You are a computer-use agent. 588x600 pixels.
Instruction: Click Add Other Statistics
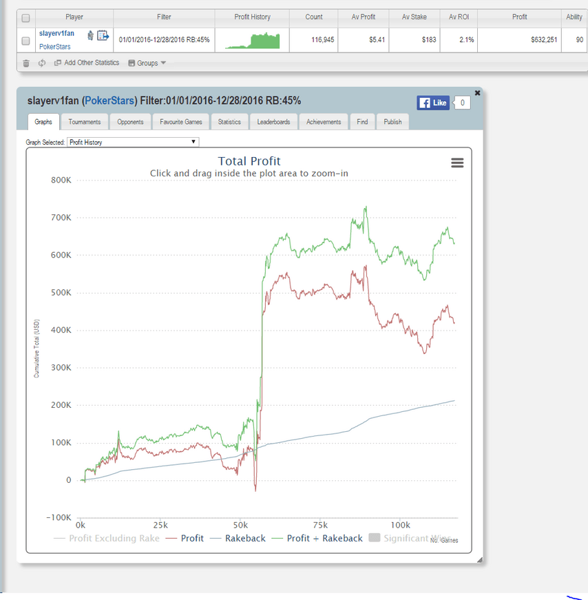pos(87,63)
